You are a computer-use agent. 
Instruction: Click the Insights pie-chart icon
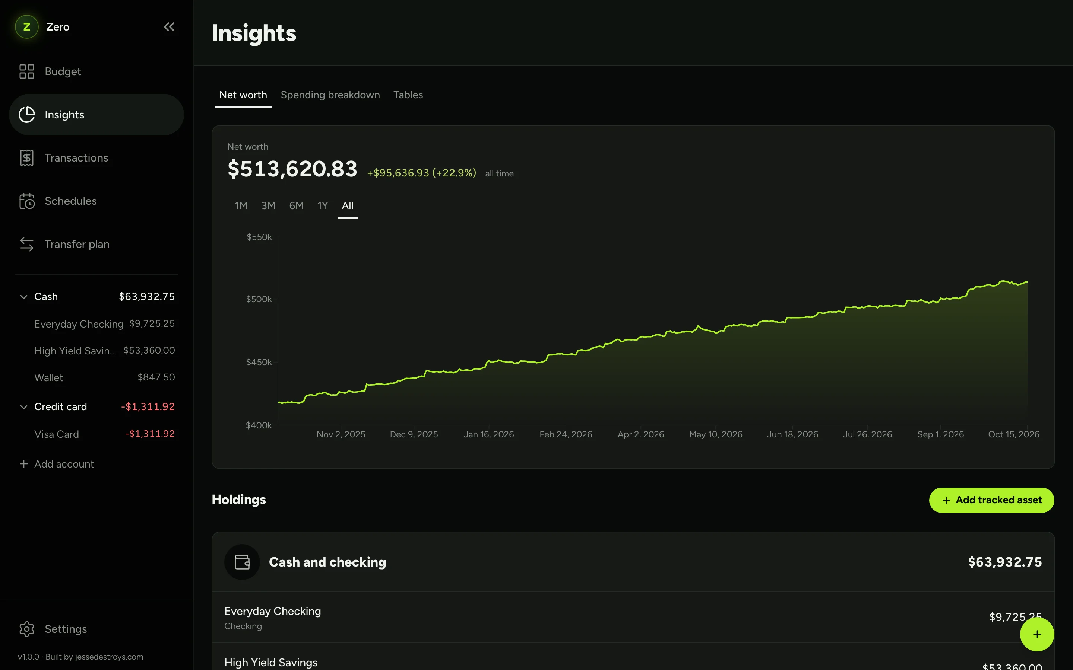pos(26,114)
